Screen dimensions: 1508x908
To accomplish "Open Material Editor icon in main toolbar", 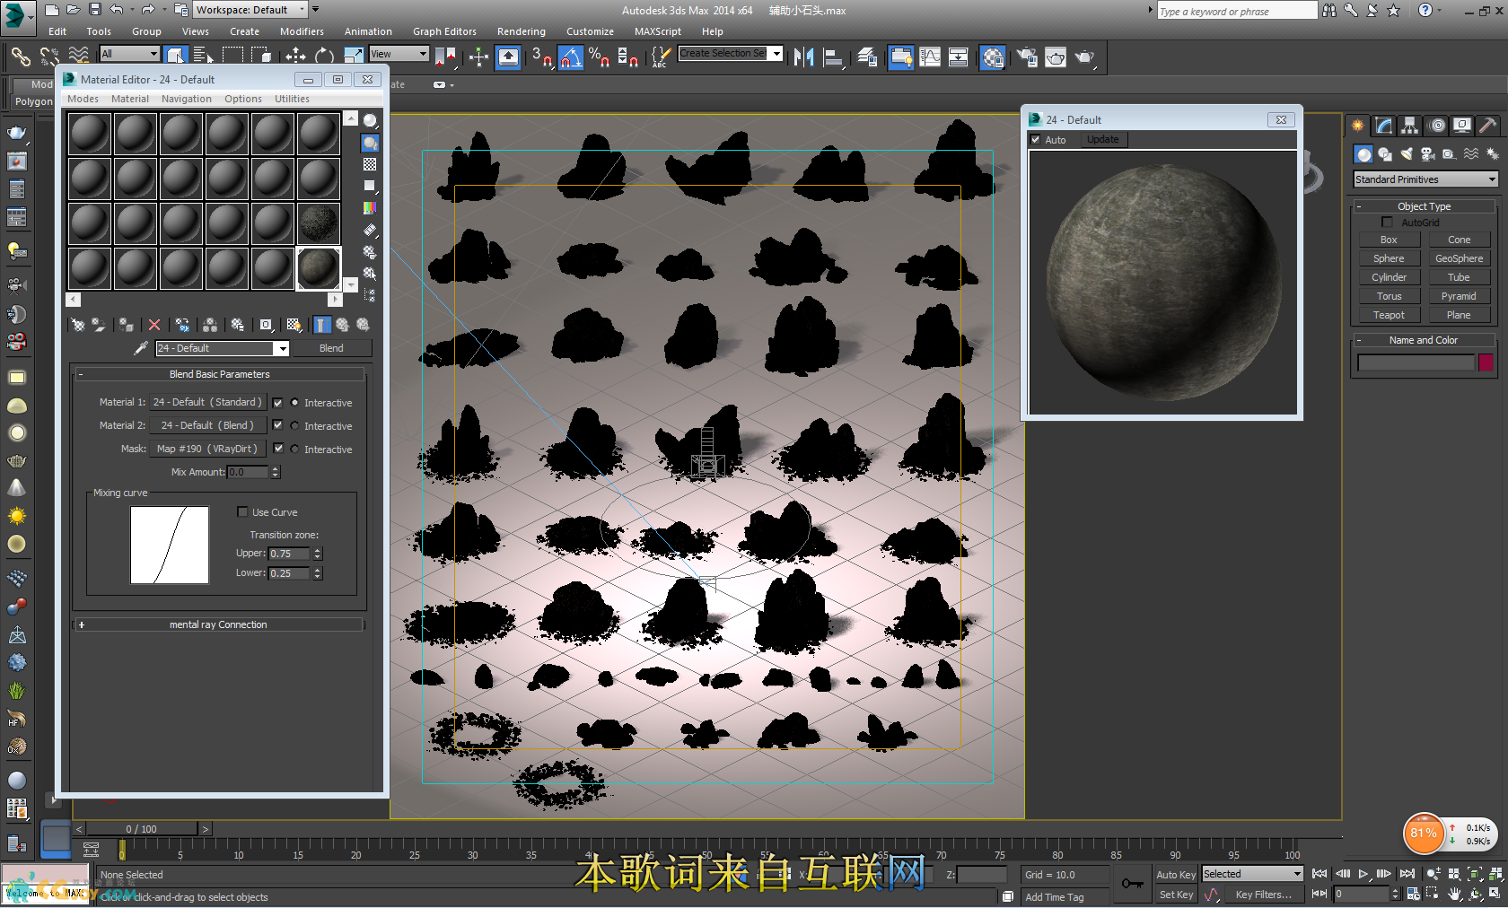I will click(x=993, y=57).
